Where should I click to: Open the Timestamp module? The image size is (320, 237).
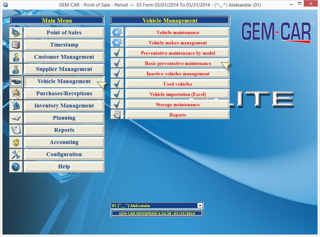(x=64, y=45)
